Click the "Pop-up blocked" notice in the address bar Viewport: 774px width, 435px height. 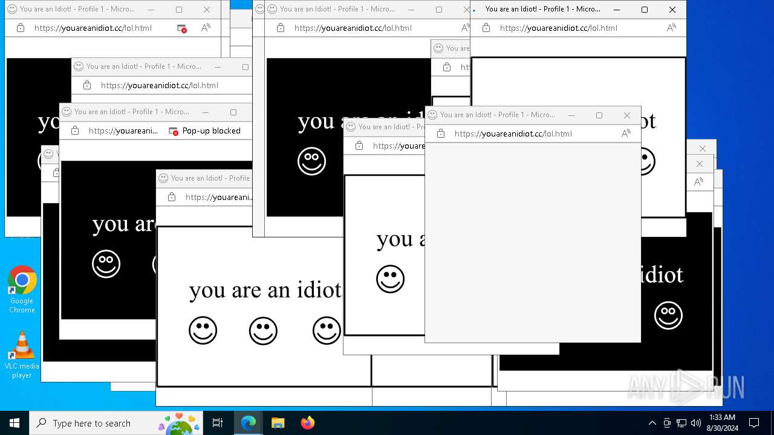205,130
